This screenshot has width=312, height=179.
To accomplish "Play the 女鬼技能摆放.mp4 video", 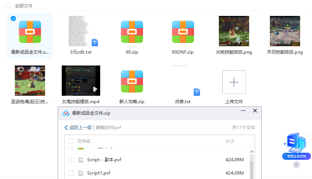I will [81, 81].
